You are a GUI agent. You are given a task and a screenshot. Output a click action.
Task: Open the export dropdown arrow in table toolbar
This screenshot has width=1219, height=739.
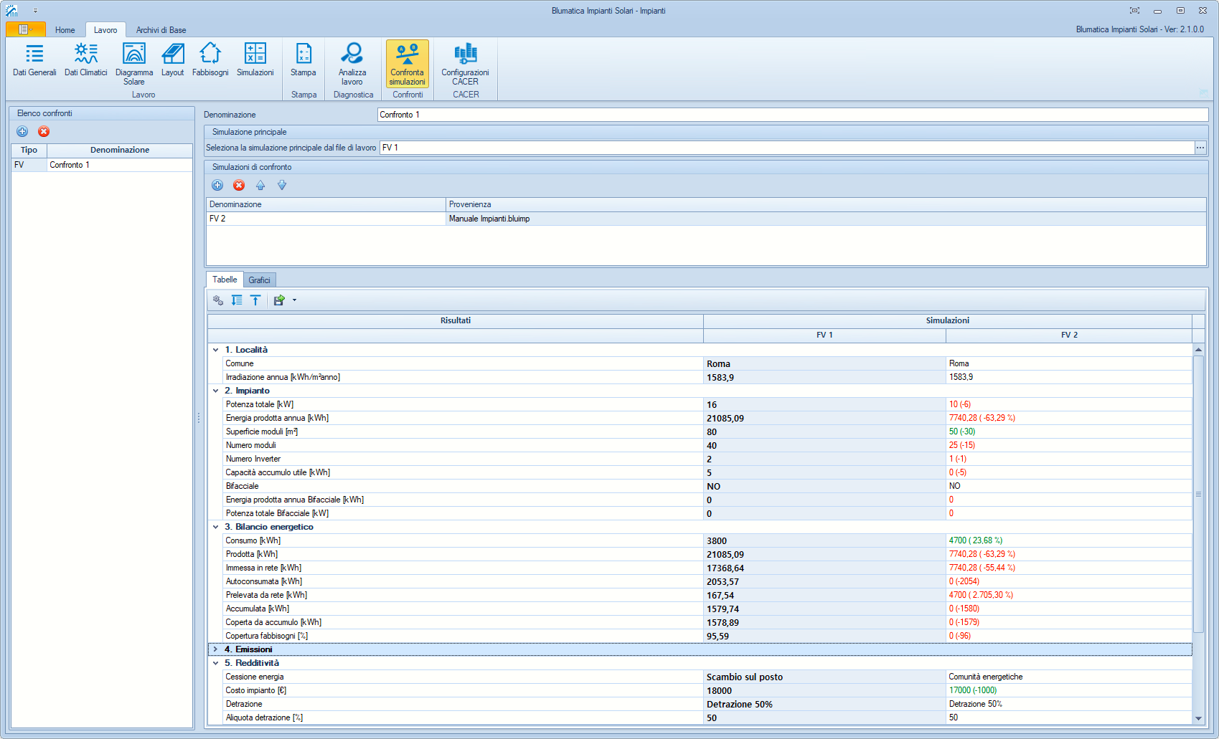(294, 300)
